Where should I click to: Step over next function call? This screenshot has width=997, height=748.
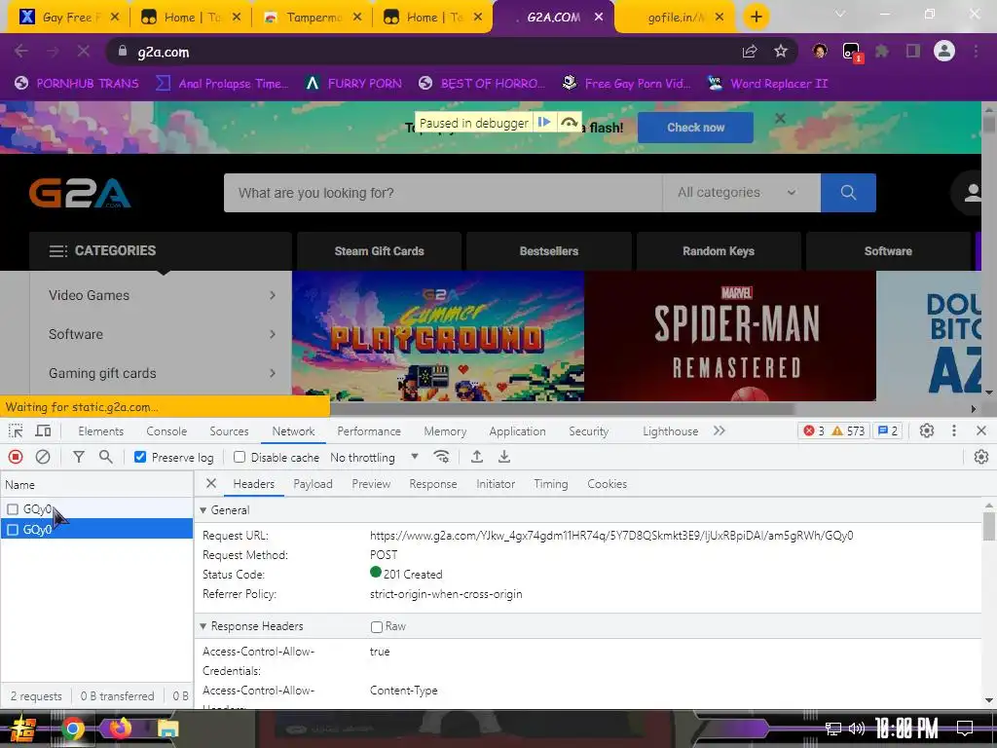point(569,122)
